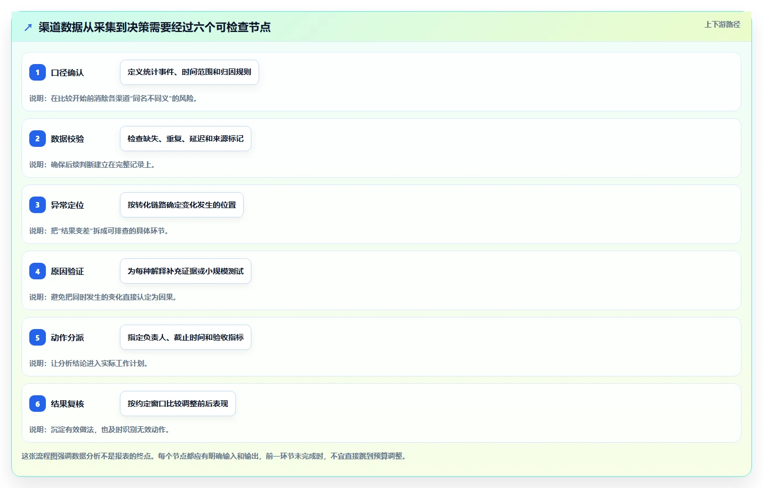Click the step 6 number badge

pos(38,404)
